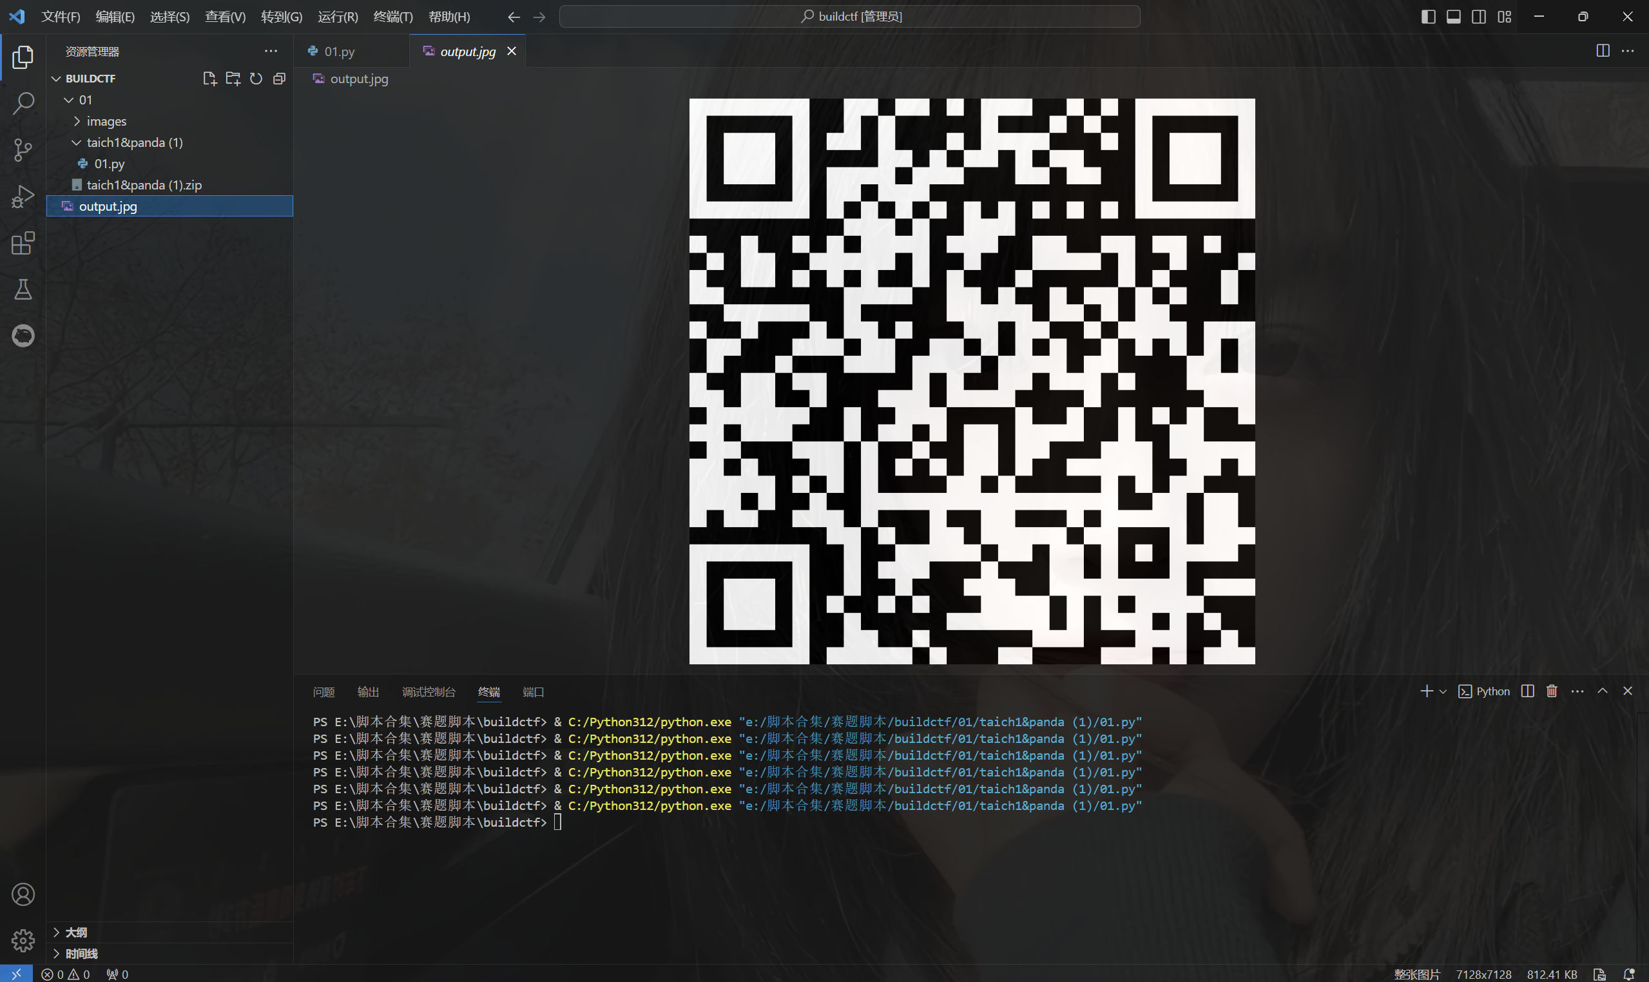This screenshot has height=982, width=1649.
Task: Go back in navigation history
Action: tap(514, 17)
